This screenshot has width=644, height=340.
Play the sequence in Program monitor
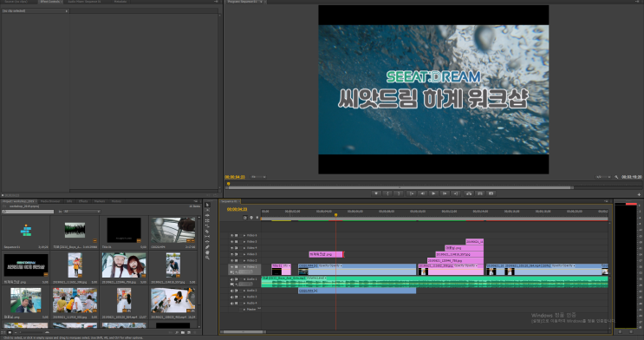[433, 193]
